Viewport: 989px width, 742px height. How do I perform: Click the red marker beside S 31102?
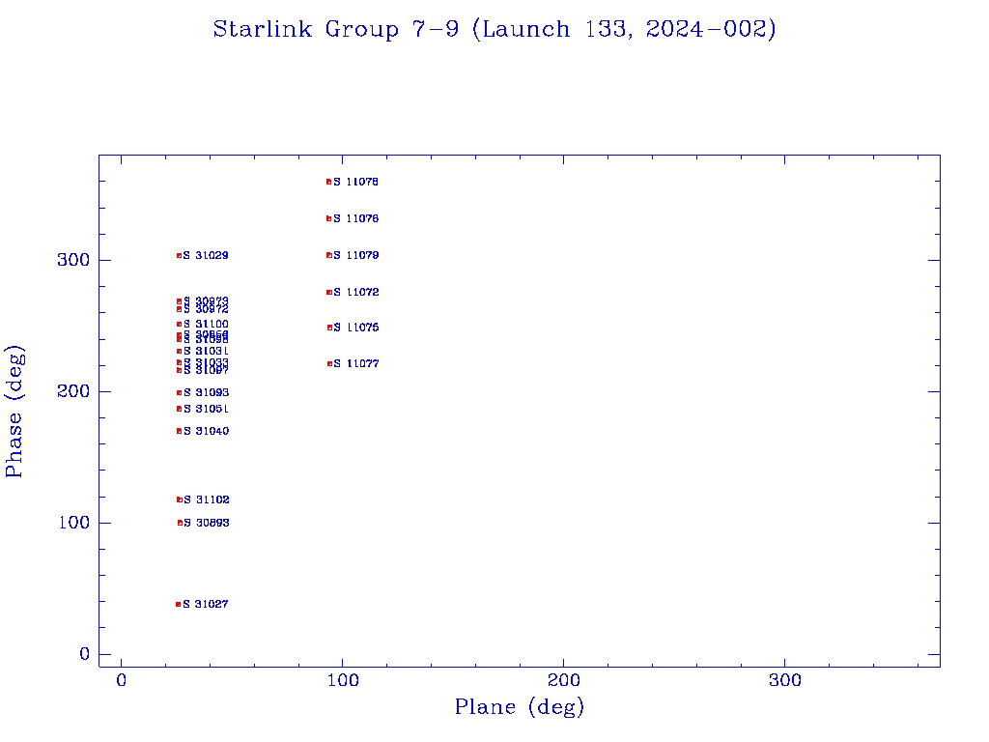click(x=179, y=499)
